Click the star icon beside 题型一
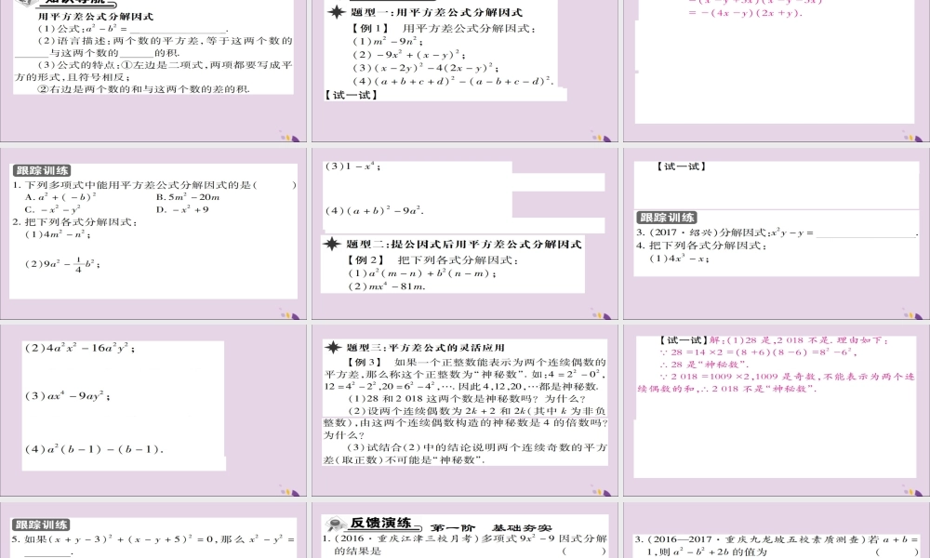 pos(337,12)
